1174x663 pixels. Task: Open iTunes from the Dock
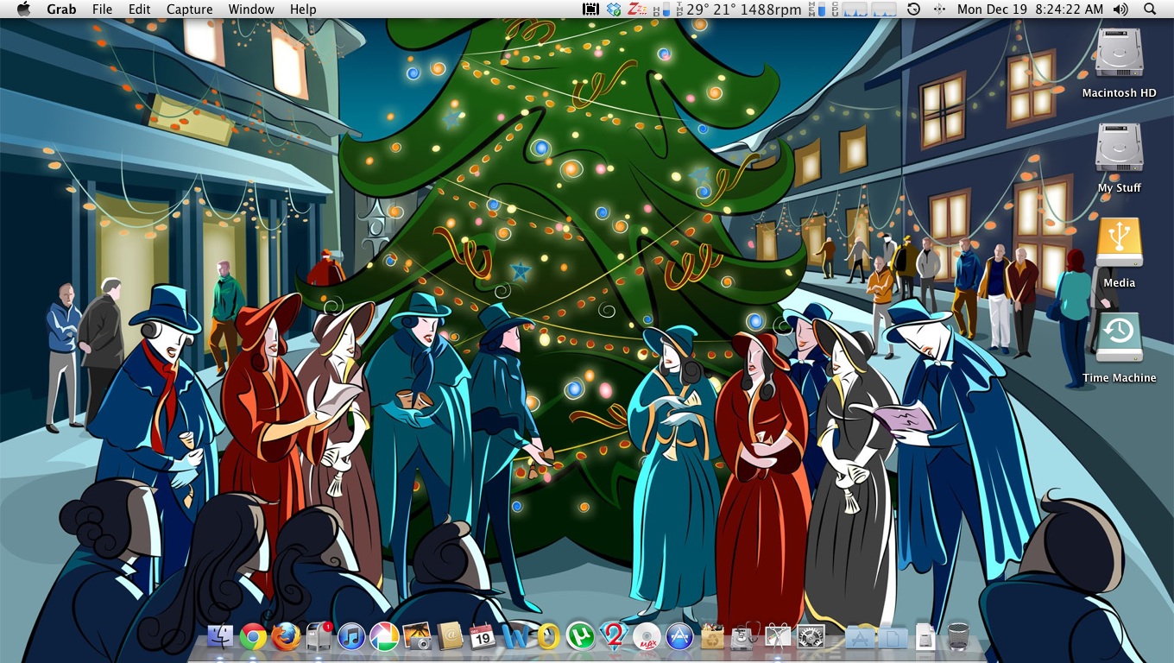coord(351,637)
